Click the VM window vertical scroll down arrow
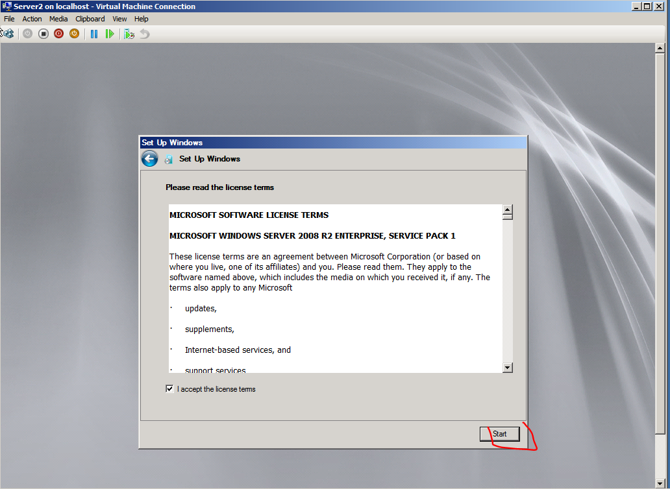Viewport: 670px width, 489px height. click(660, 484)
